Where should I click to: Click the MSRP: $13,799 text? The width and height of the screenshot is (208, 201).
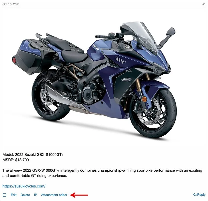16,160
